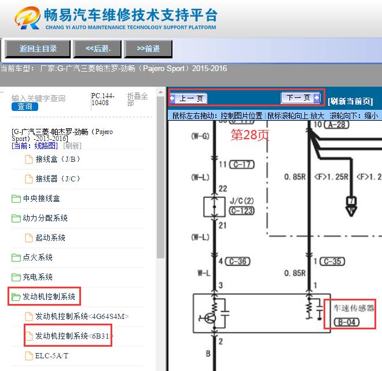Click the Chang Yi platform logo
Image resolution: width=382 pixels, height=371 pixels.
tap(27, 18)
